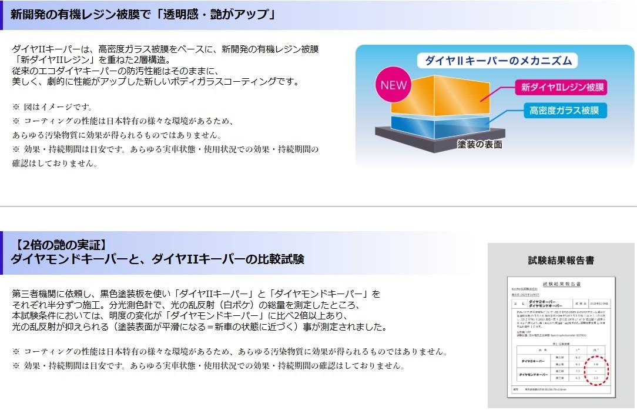Click the line あらゆる汚染物質に効果が得られるものではありません。
637x410 pixels.
point(118,135)
